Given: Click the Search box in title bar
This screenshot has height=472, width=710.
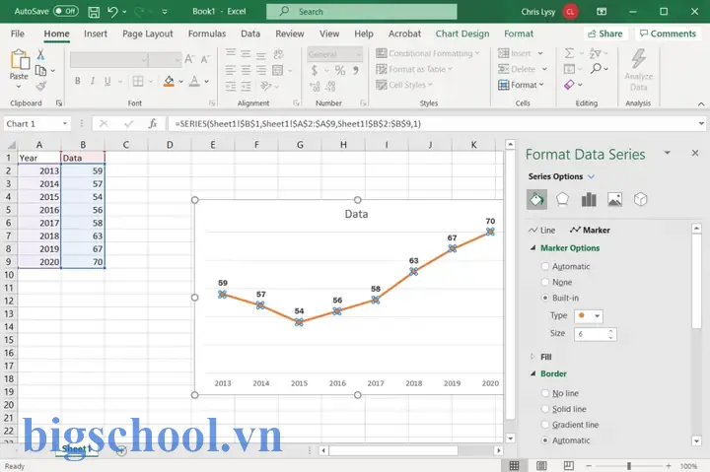Looking at the screenshot, I should [362, 12].
